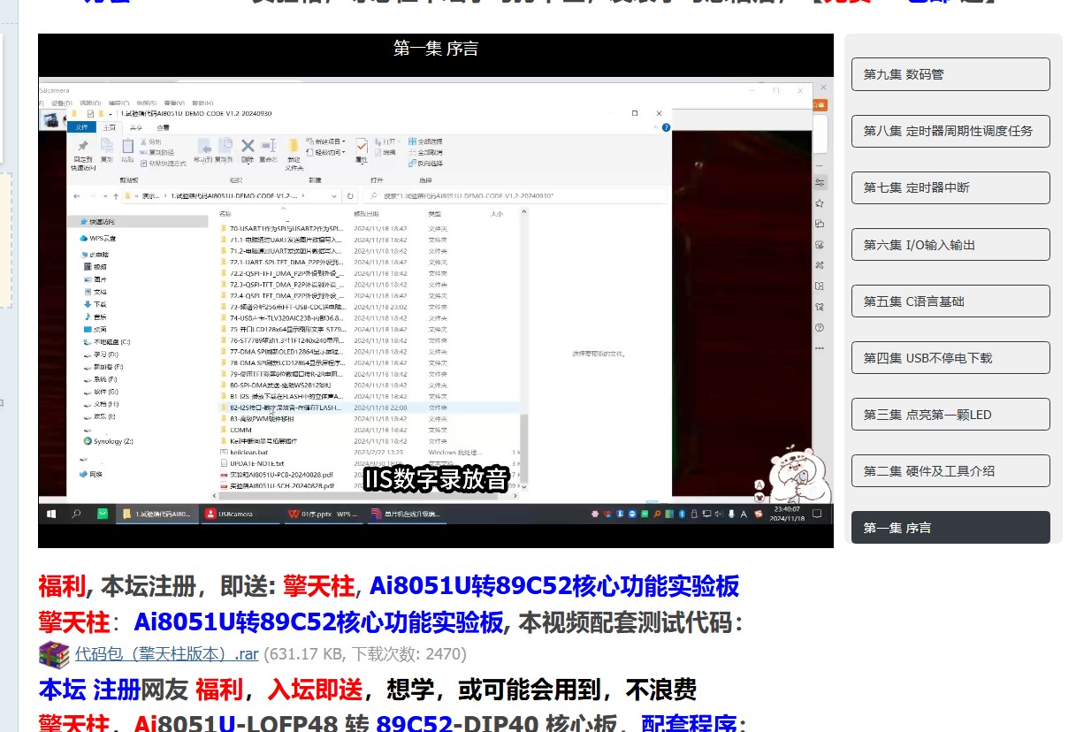The width and height of the screenshot is (1076, 732).
Task: Open episode 第三集 点亮第一颗LED
Action: [x=950, y=415]
